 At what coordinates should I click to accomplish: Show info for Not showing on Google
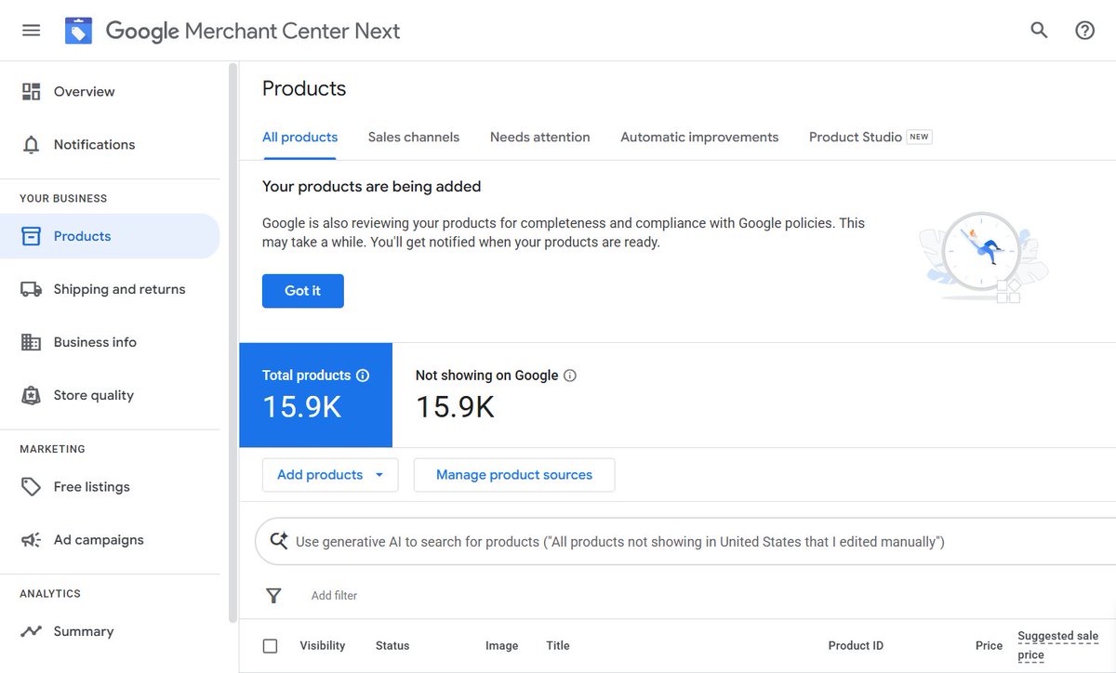[x=570, y=376]
